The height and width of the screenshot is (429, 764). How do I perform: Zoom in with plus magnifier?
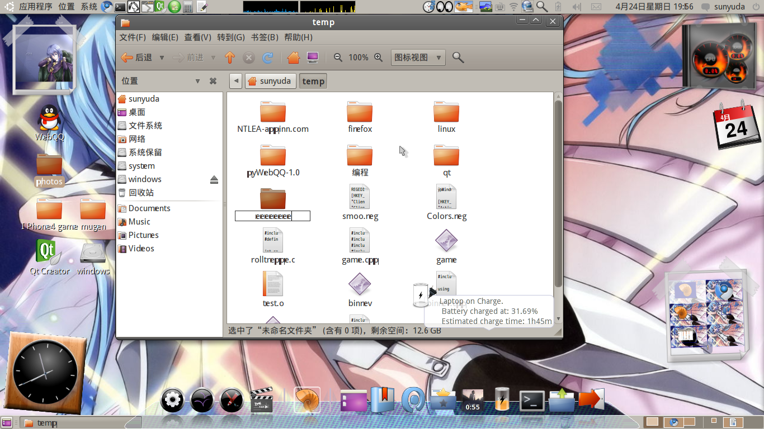tap(379, 58)
